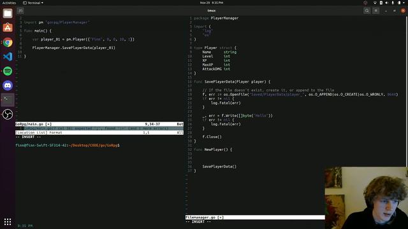The height and width of the screenshot is (229, 408).
Task: Click PlayerManager.SavePlayerData(player_01) line
Action: coord(74,48)
